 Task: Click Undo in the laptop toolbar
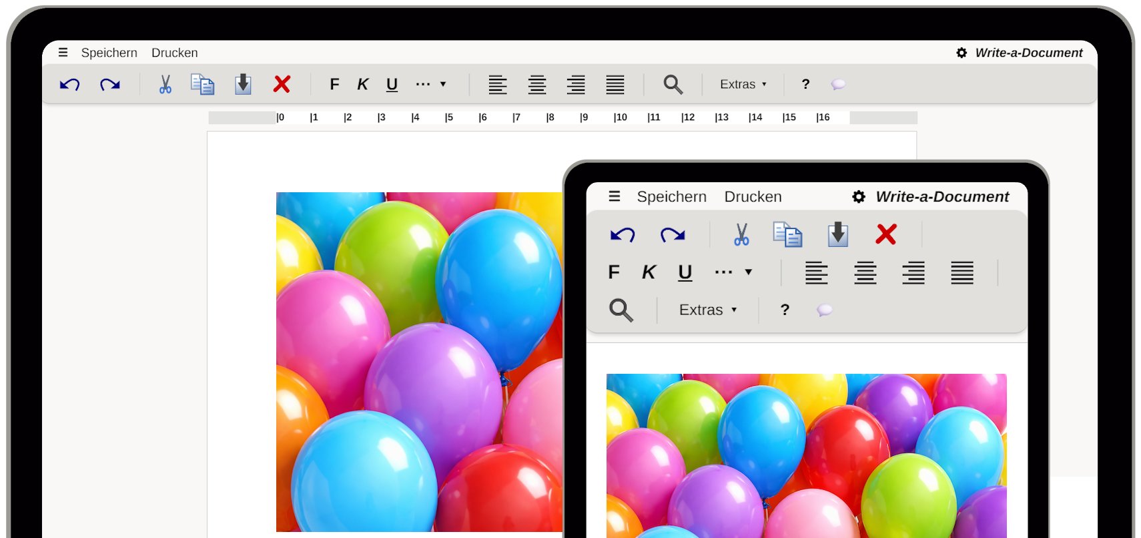70,84
